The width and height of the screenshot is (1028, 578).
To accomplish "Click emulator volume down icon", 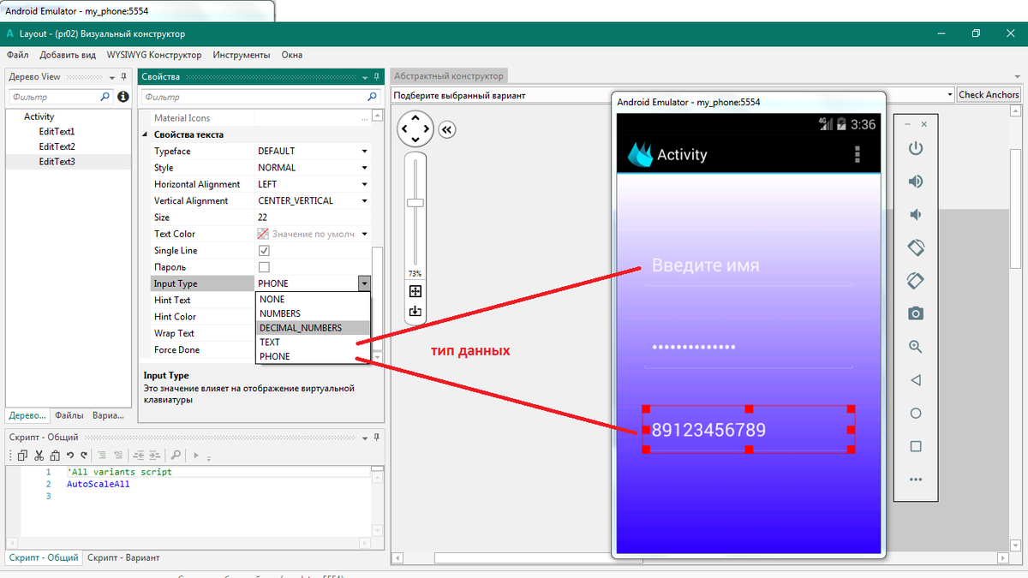I will click(x=915, y=214).
